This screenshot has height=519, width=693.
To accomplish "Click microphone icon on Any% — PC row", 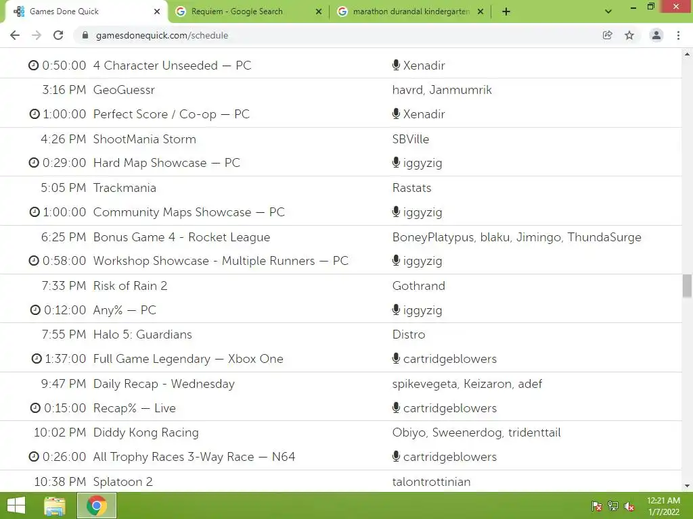I will click(x=396, y=310).
